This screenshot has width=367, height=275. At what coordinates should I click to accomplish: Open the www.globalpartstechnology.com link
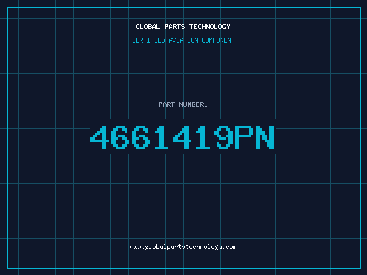[183, 247]
